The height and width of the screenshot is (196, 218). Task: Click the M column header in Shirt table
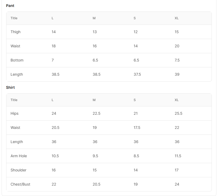click(x=94, y=100)
